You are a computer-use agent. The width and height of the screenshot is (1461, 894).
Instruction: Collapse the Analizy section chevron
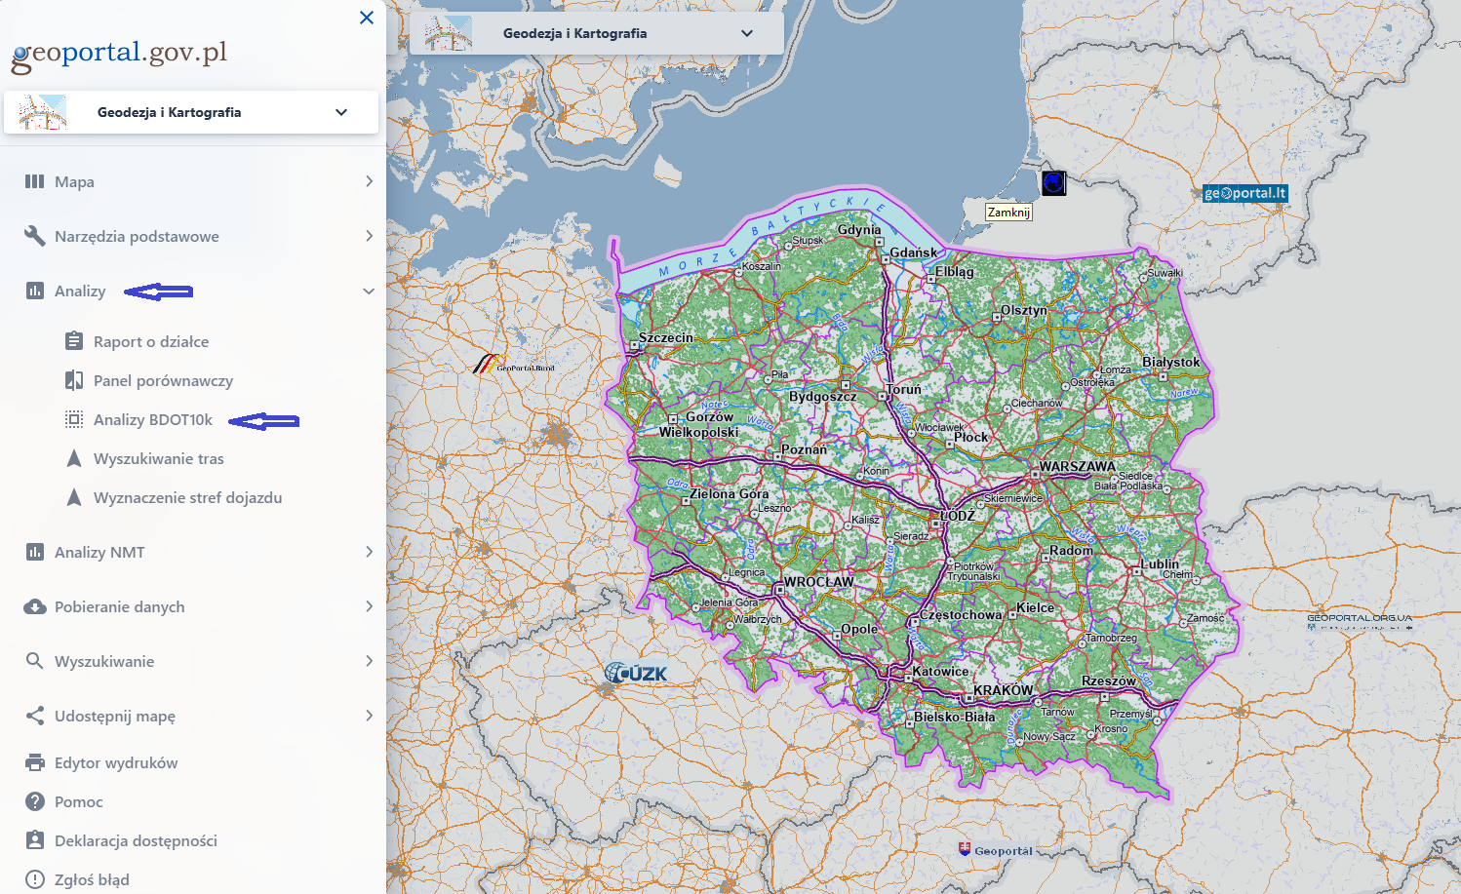(369, 291)
